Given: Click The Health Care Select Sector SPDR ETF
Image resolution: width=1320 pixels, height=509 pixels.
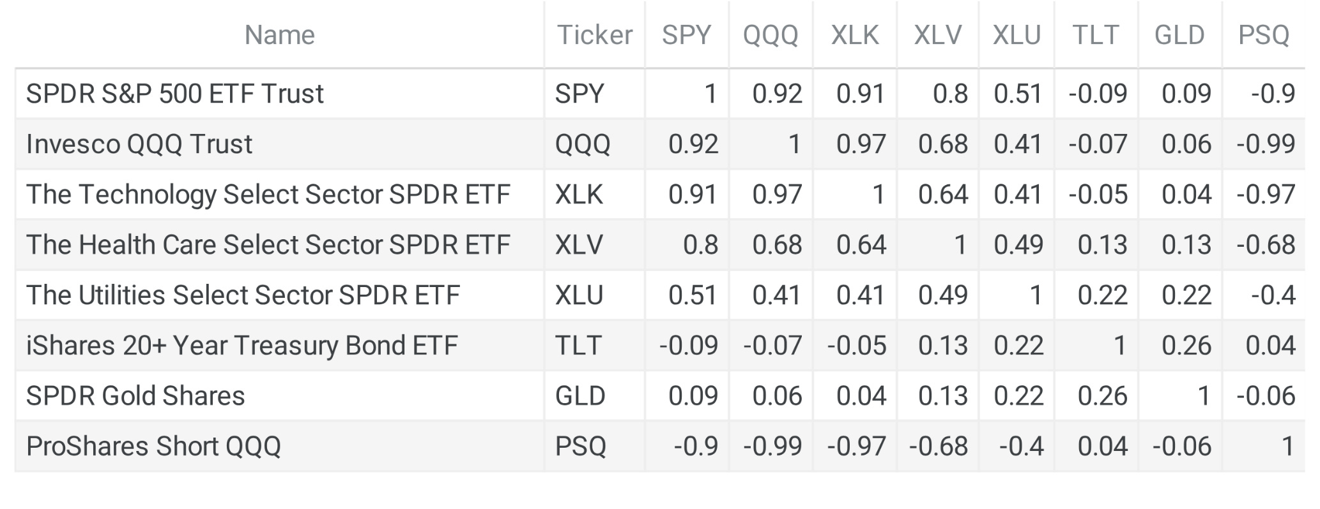Looking at the screenshot, I should point(268,245).
